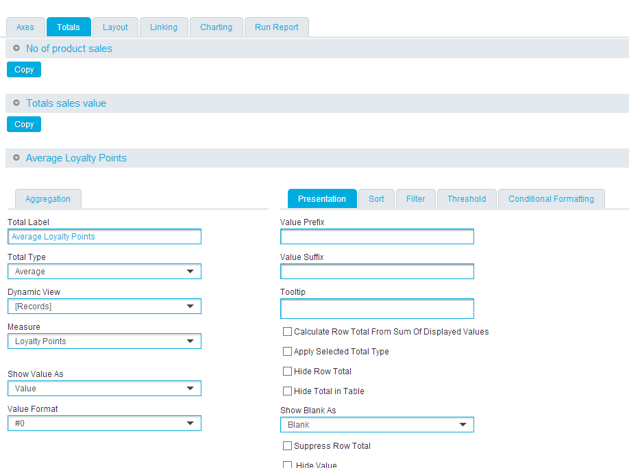
Task: Collapse the Average Loyalty Points section arrow
Action: pos(16,158)
